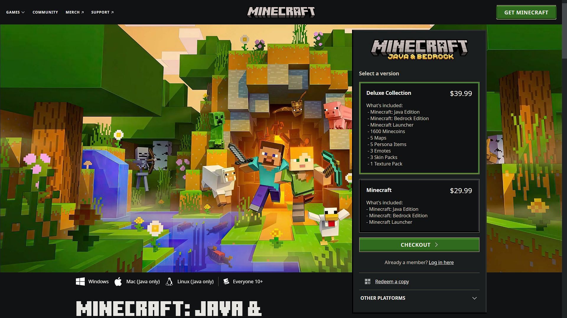Click the Redeem a copy QR icon
This screenshot has width=567, height=318.
click(367, 281)
